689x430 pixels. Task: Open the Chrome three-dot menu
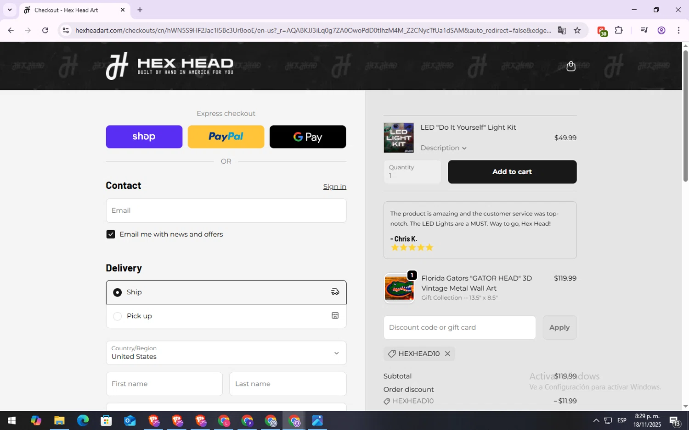click(678, 30)
